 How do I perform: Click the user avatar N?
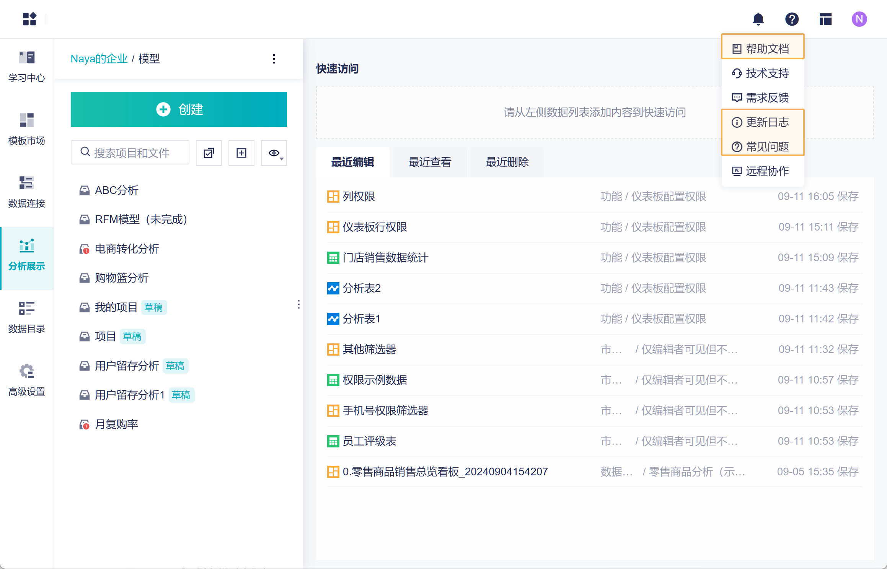click(859, 19)
